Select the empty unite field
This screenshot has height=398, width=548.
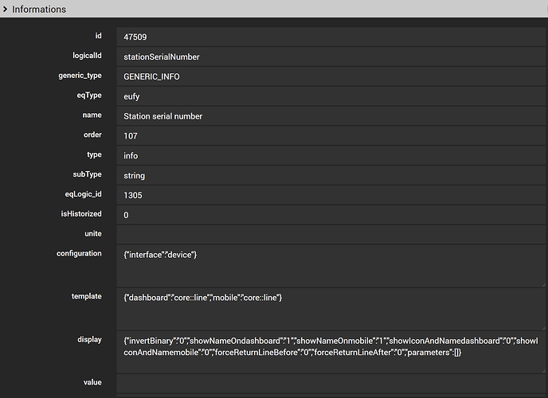(331, 235)
